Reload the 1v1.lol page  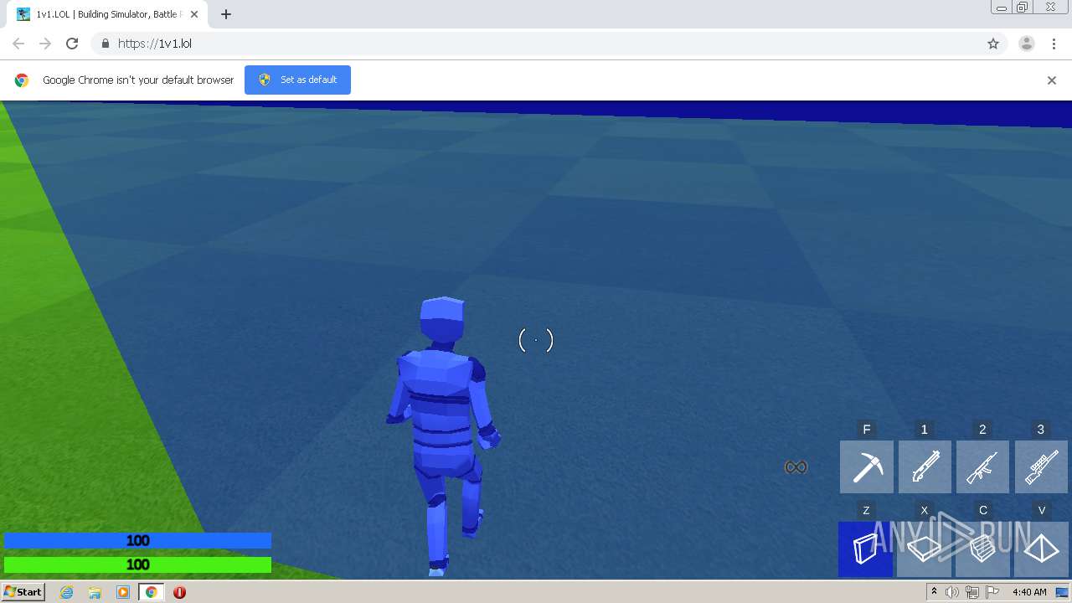coord(72,44)
